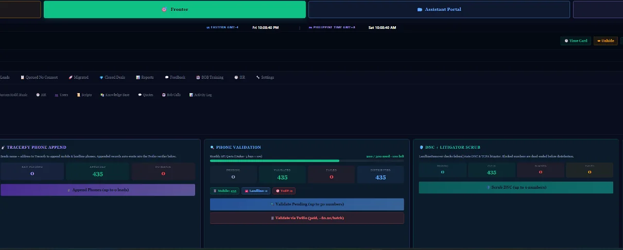Click the Scripts scroll icon

click(78, 95)
